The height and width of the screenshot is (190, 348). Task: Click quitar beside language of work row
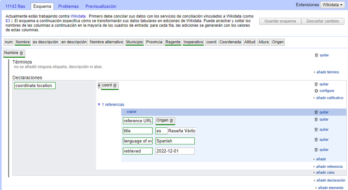(321, 140)
